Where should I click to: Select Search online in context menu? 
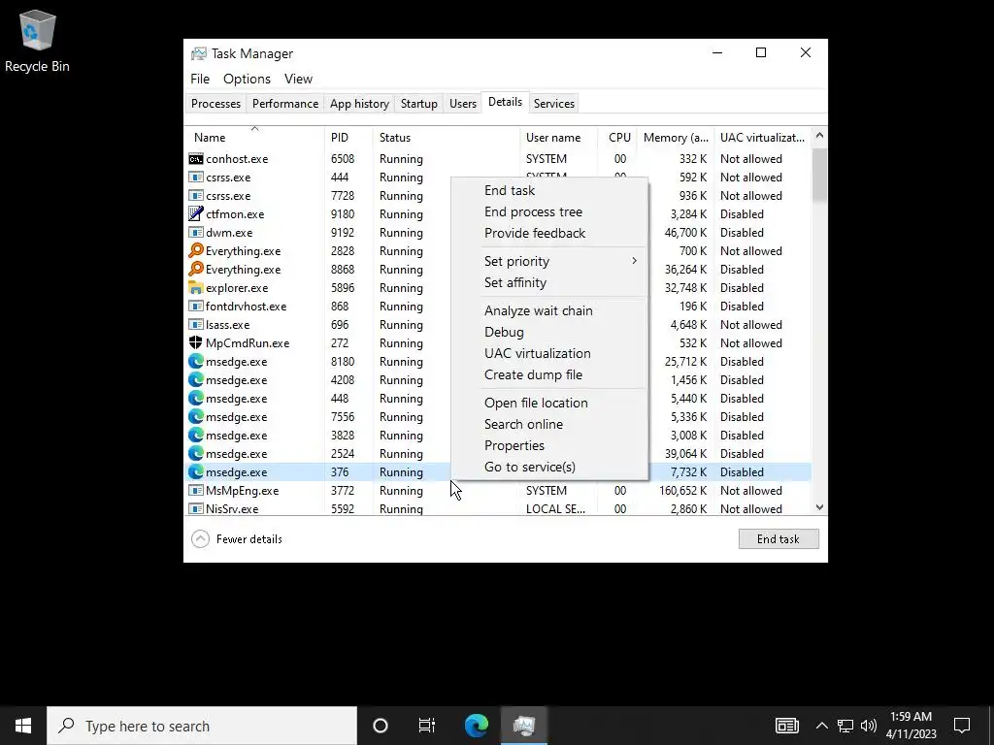click(549, 425)
